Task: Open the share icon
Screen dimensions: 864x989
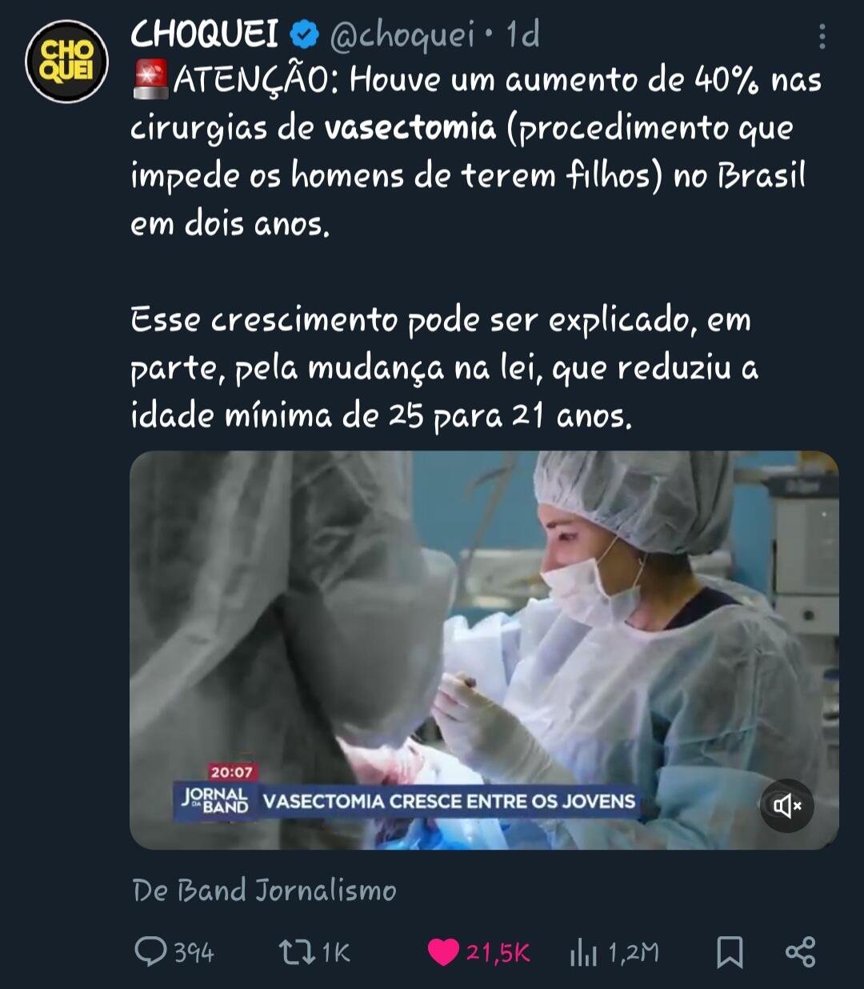Action: tap(800, 951)
